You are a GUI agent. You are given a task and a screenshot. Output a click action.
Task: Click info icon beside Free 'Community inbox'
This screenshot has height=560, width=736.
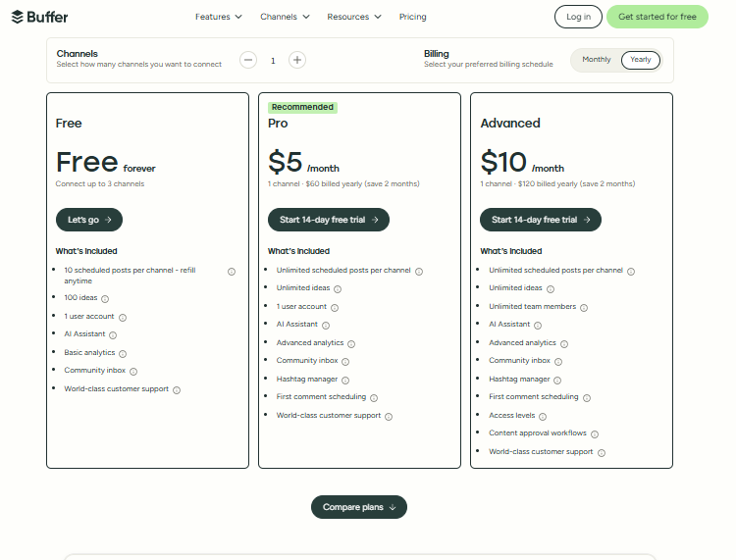tap(133, 372)
